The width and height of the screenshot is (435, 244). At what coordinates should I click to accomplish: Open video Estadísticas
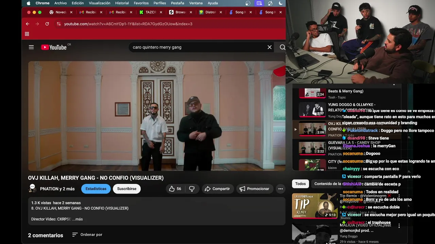click(96, 189)
